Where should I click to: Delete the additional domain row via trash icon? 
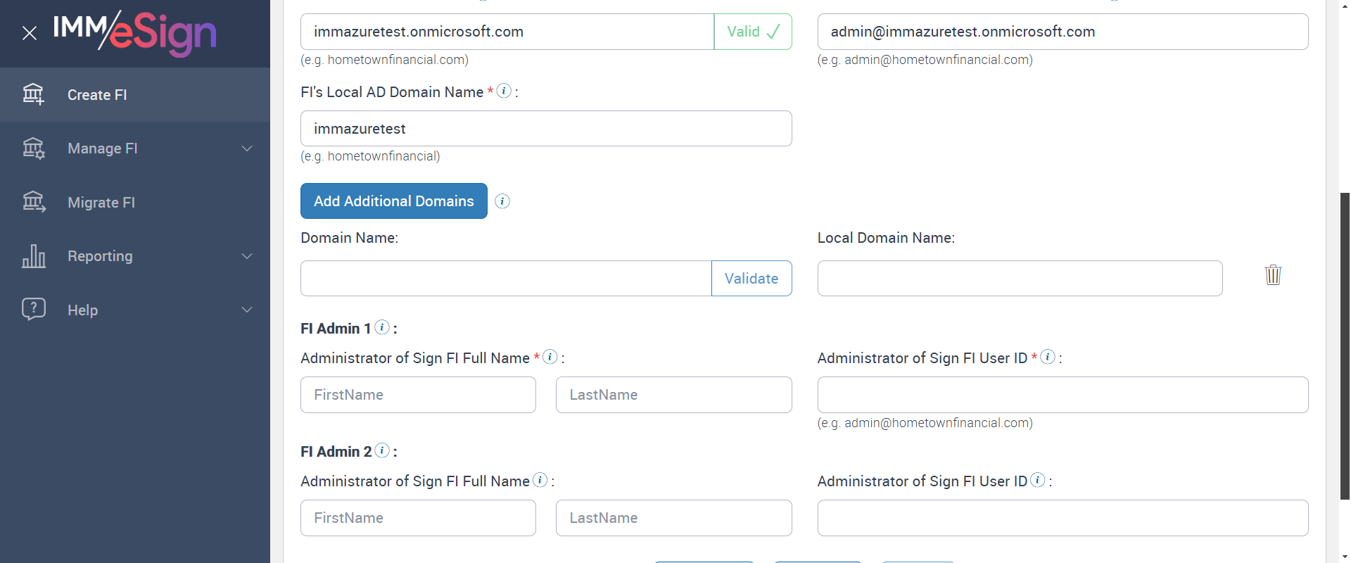1273,274
